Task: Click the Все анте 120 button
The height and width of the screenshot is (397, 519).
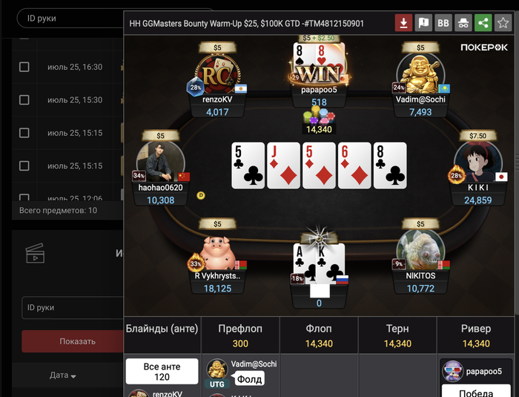Action: pyautogui.click(x=162, y=372)
